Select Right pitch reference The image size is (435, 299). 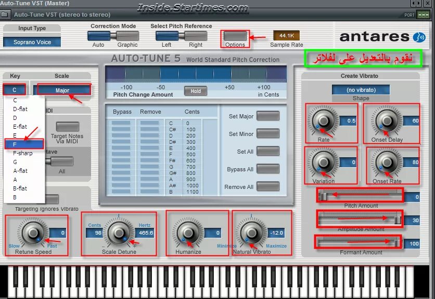(196, 36)
